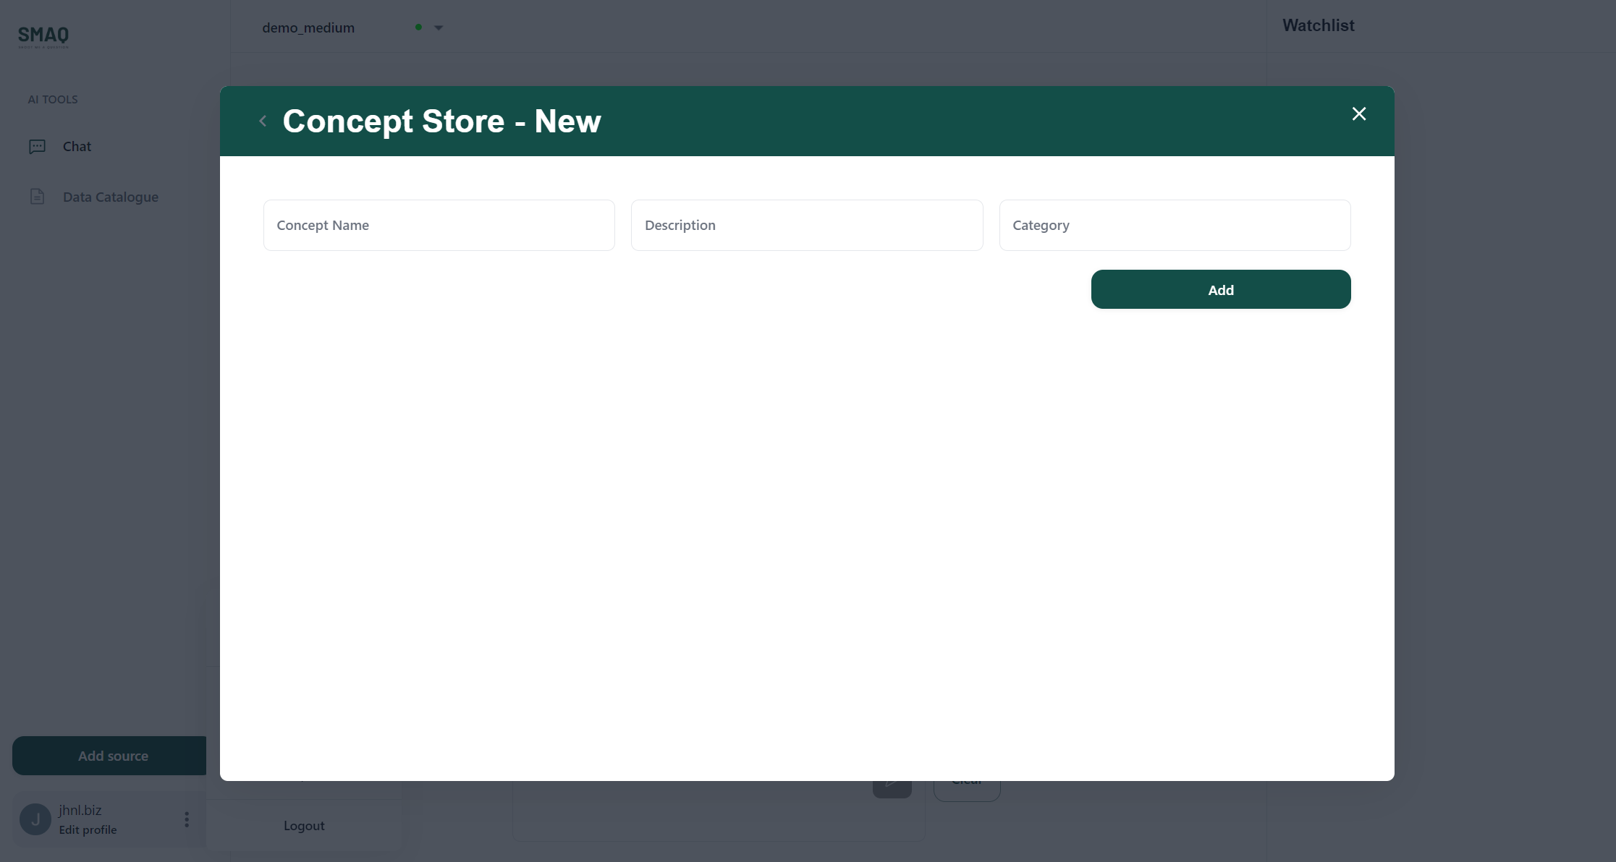Close the Concept Store dialog
The image size is (1616, 862).
[x=1358, y=114]
